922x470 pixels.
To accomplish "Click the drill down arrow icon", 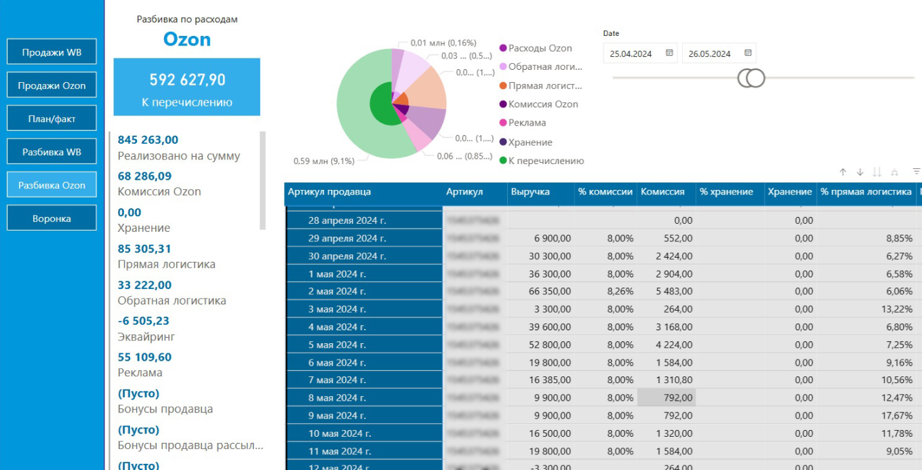I will (x=860, y=172).
